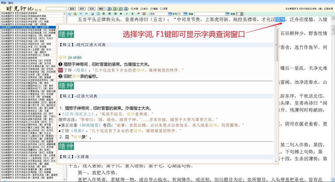
Task: Click the highlighted word 缙绅 in main text
Action: [x=280, y=20]
